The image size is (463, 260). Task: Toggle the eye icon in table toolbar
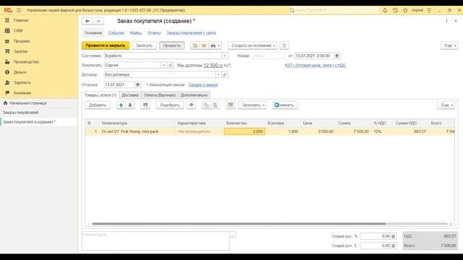191,105
